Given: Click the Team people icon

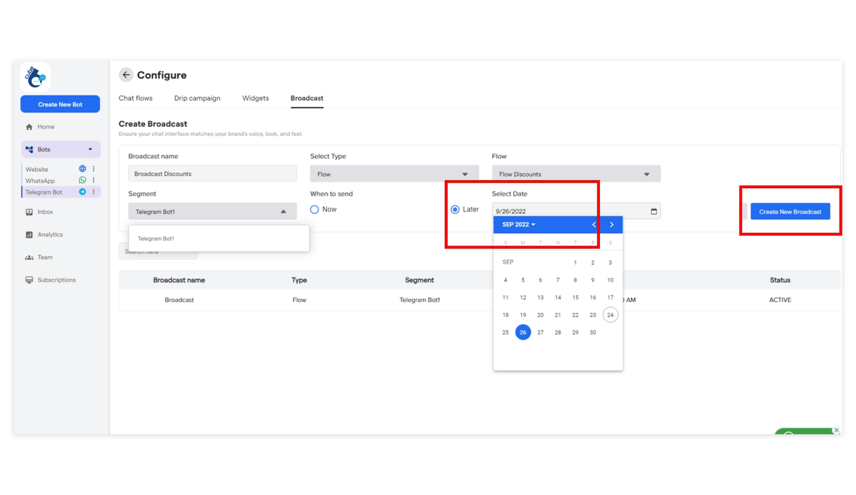Looking at the screenshot, I should click(29, 257).
